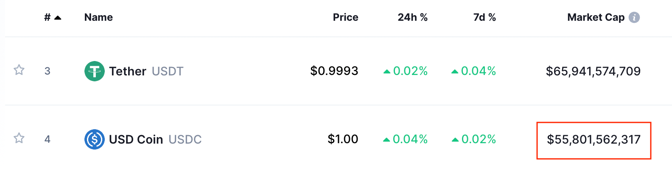Viewport: 672px width, 172px height.
Task: Star Tether to add to watchlist
Action: pos(19,70)
